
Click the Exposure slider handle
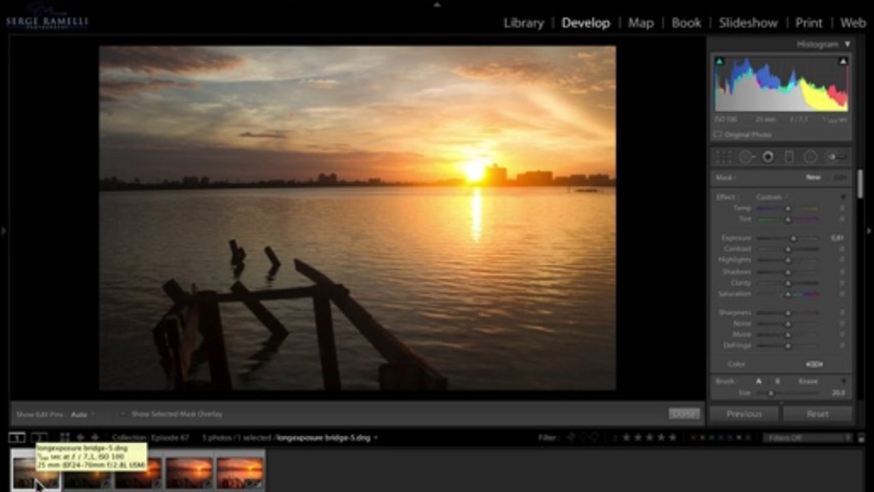pyautogui.click(x=793, y=238)
